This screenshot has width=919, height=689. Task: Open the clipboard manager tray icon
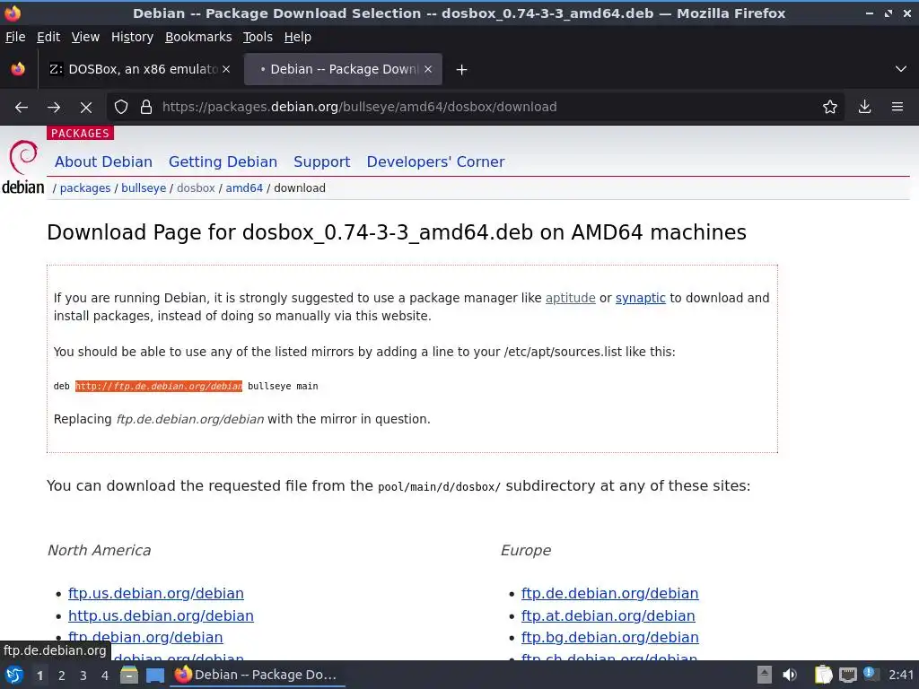[823, 675]
